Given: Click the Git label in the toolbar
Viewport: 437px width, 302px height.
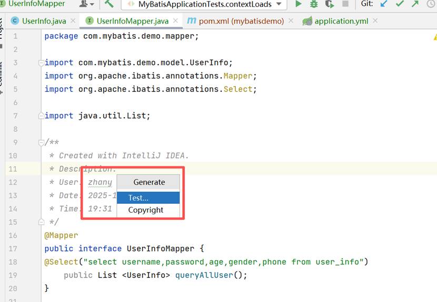Looking at the screenshot, I should tap(367, 4).
